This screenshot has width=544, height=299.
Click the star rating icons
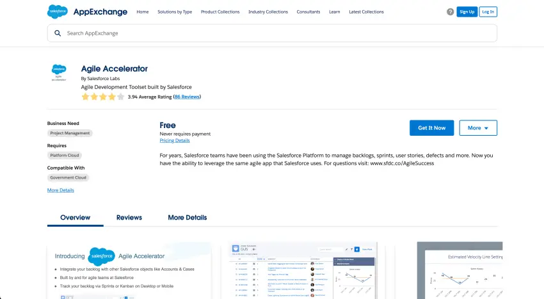tap(102, 97)
